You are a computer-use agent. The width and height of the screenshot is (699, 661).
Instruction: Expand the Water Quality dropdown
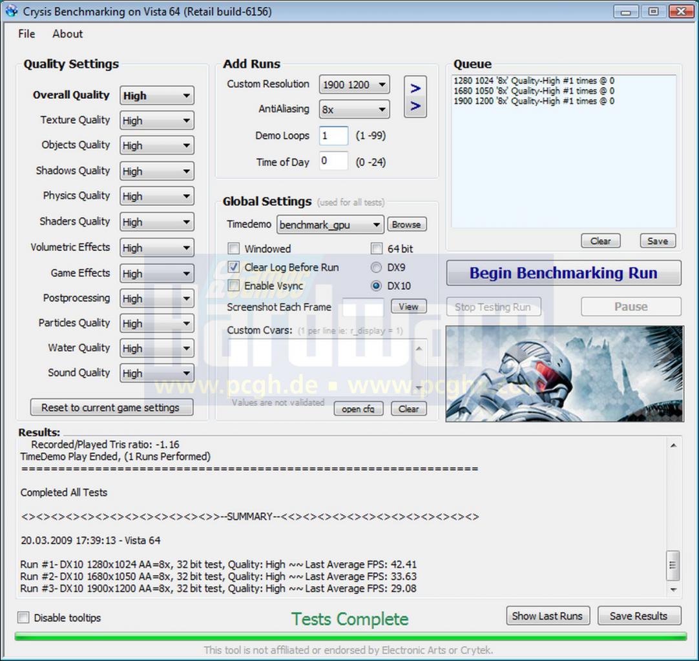(x=156, y=349)
